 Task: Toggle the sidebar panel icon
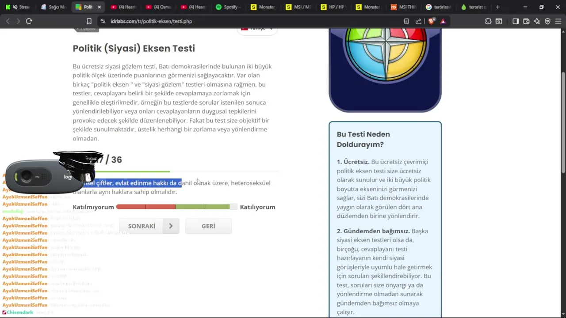pos(516,21)
